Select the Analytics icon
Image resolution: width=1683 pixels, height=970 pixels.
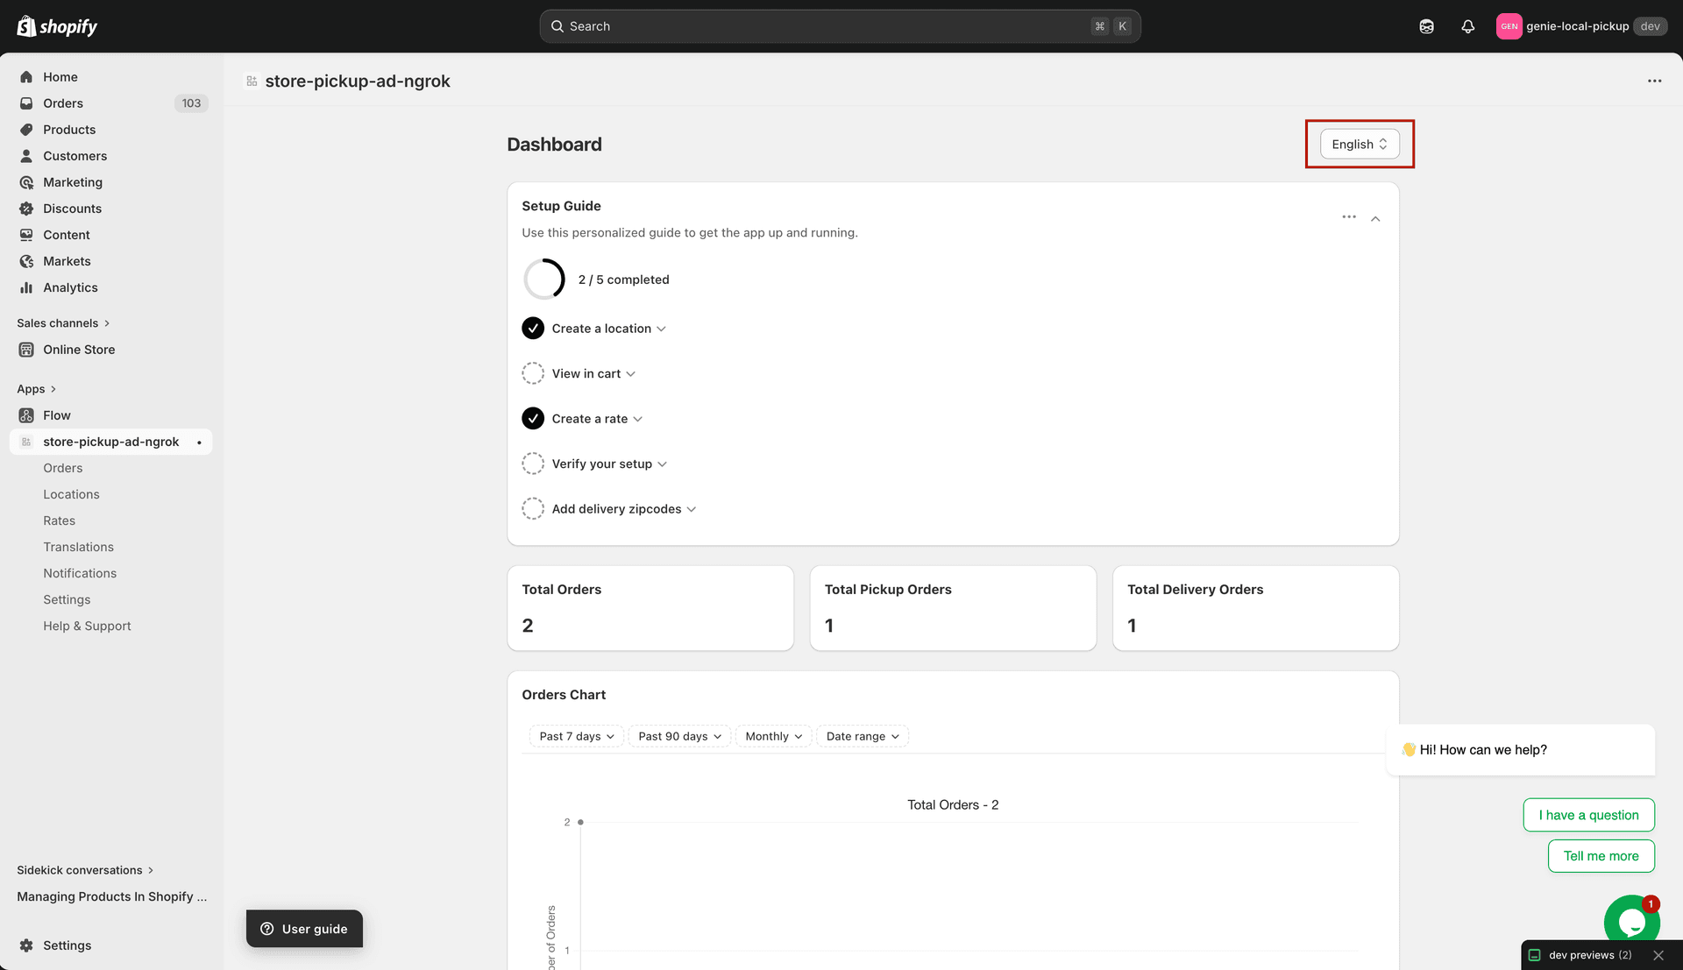(27, 287)
